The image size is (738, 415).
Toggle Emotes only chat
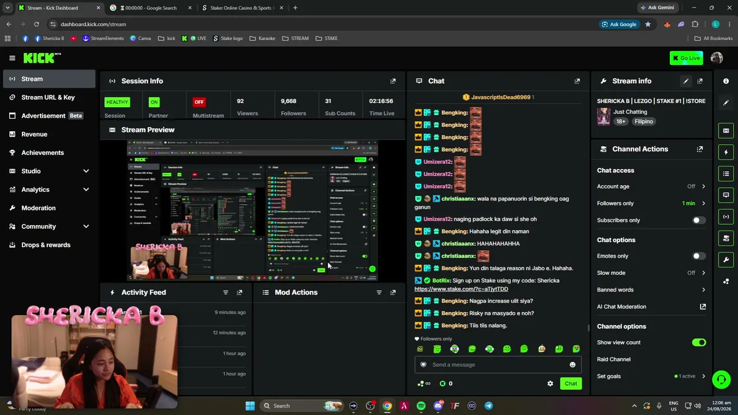(699, 256)
